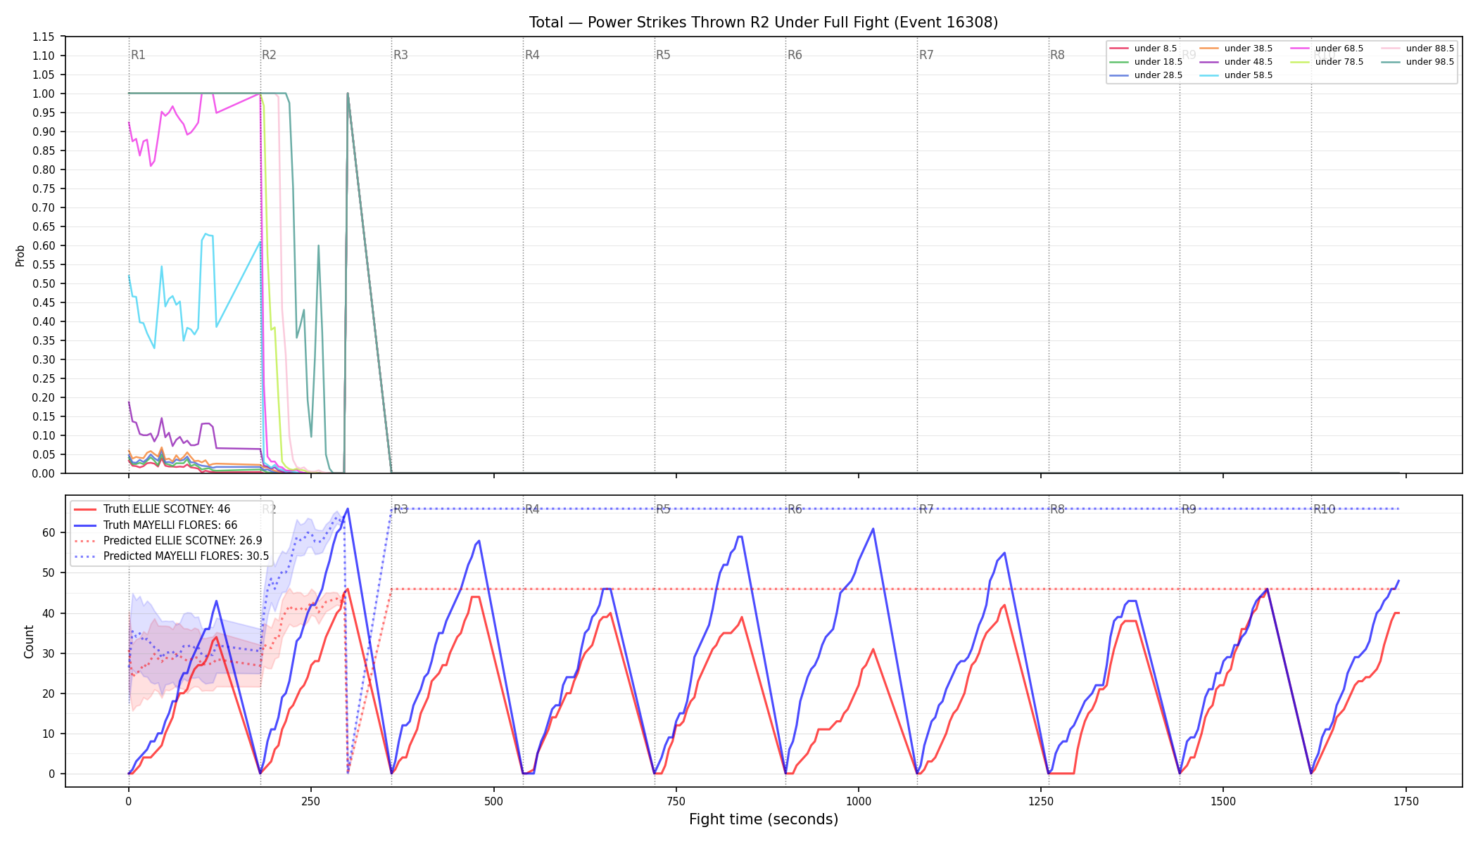Select the 'under 58.5' legend entry

pyautogui.click(x=1236, y=75)
